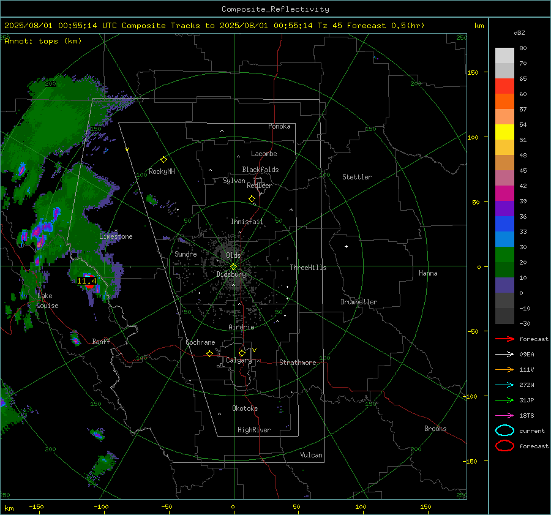This screenshot has width=551, height=515.
Task: Click the 'Annot: tops (km)' label
Action: [43, 41]
